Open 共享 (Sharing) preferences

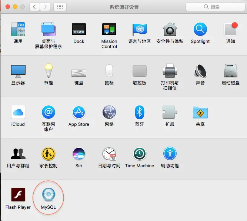200,113
